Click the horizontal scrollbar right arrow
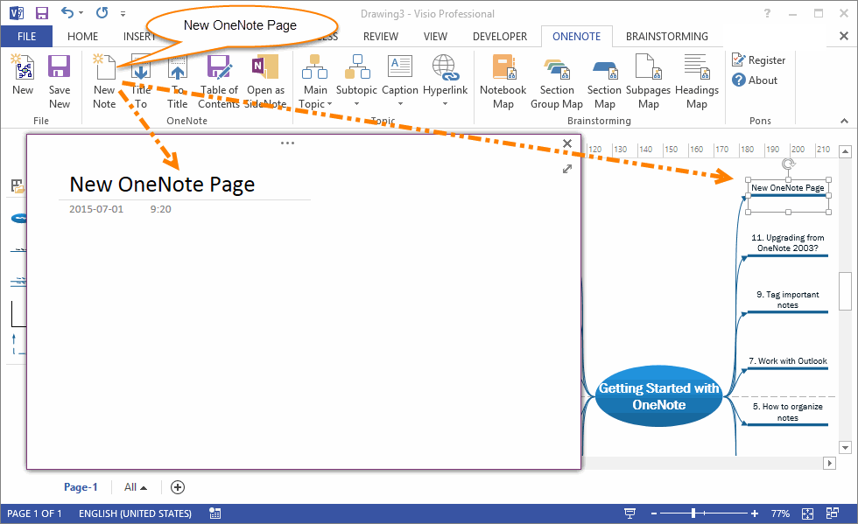 (830, 464)
